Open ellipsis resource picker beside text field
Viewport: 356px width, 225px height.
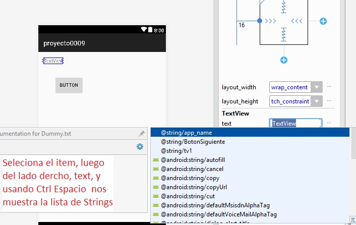click(329, 123)
